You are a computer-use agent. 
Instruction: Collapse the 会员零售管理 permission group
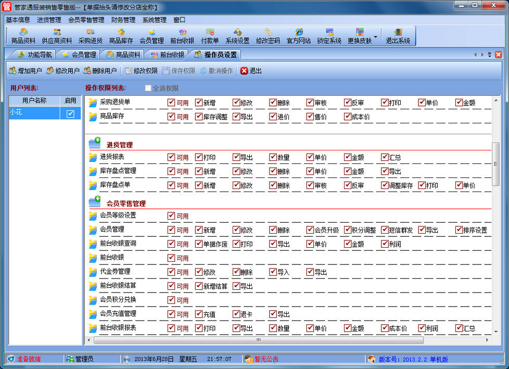pos(94,201)
